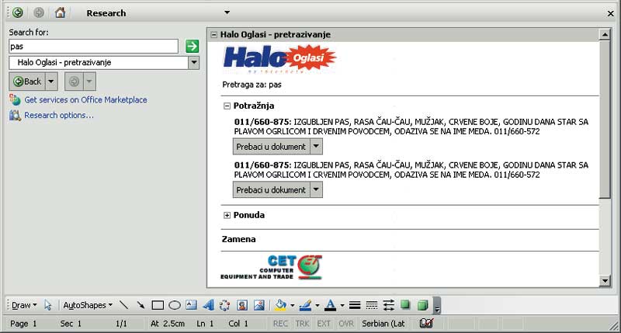Viewport: 621px width, 333px height.
Task: Click the spelling and grammar status icon
Action: click(426, 324)
